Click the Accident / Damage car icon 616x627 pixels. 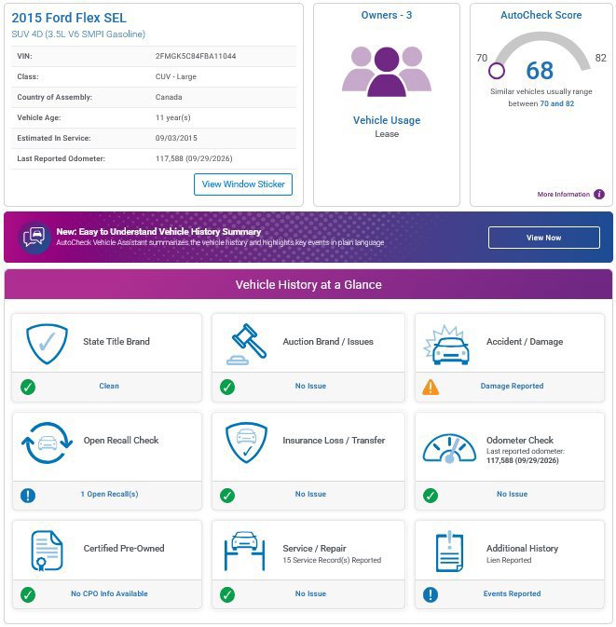[x=446, y=345]
